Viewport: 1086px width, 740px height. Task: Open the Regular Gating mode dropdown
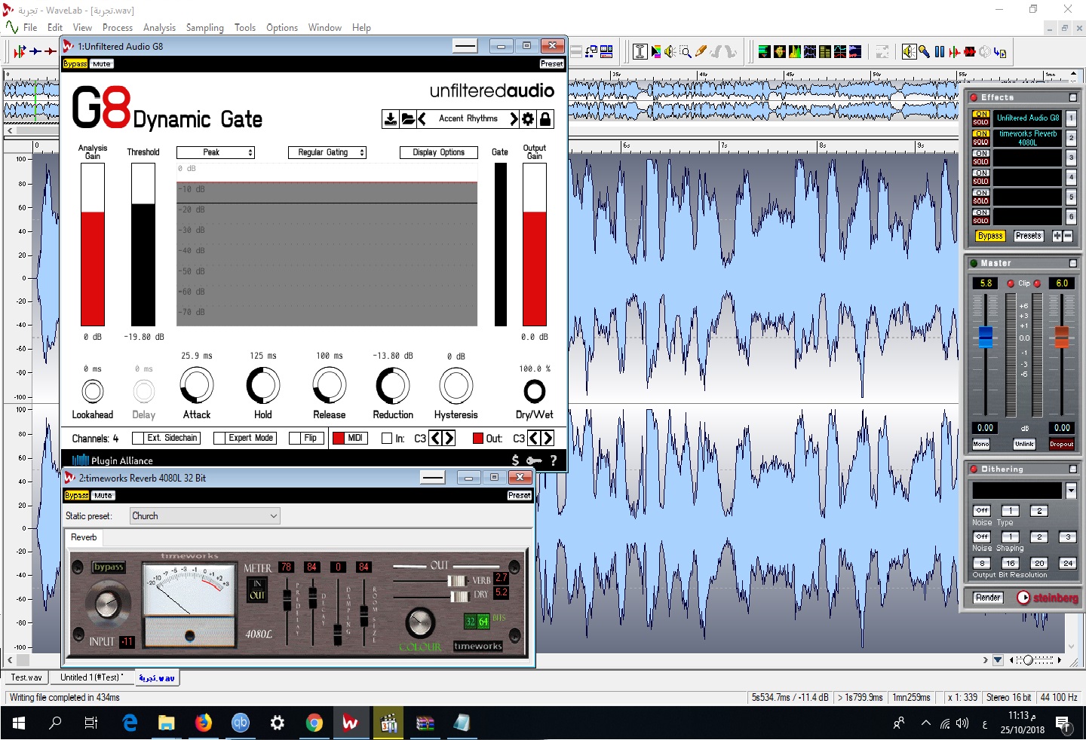coord(327,152)
